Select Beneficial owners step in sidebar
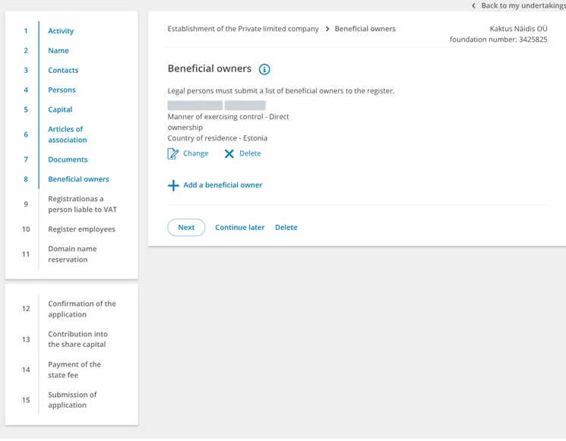The image size is (566, 441). point(78,179)
